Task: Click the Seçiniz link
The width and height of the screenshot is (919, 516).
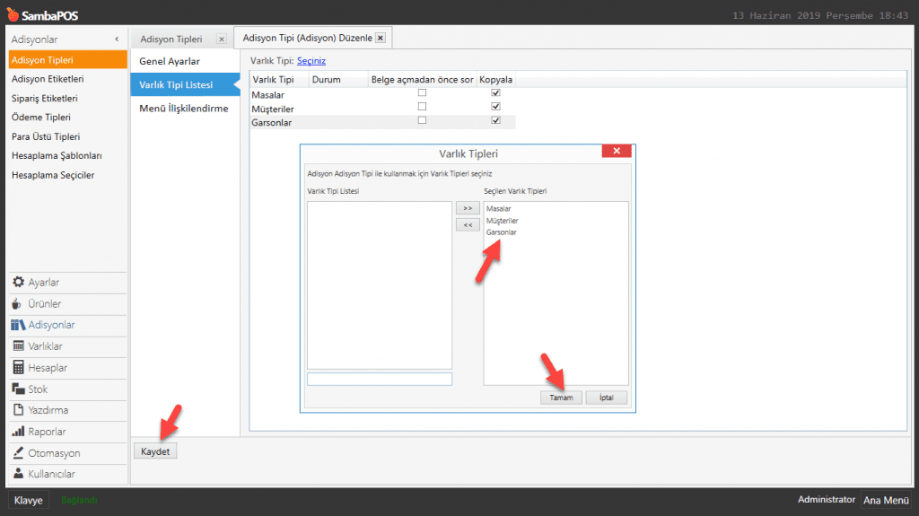Action: pos(311,61)
